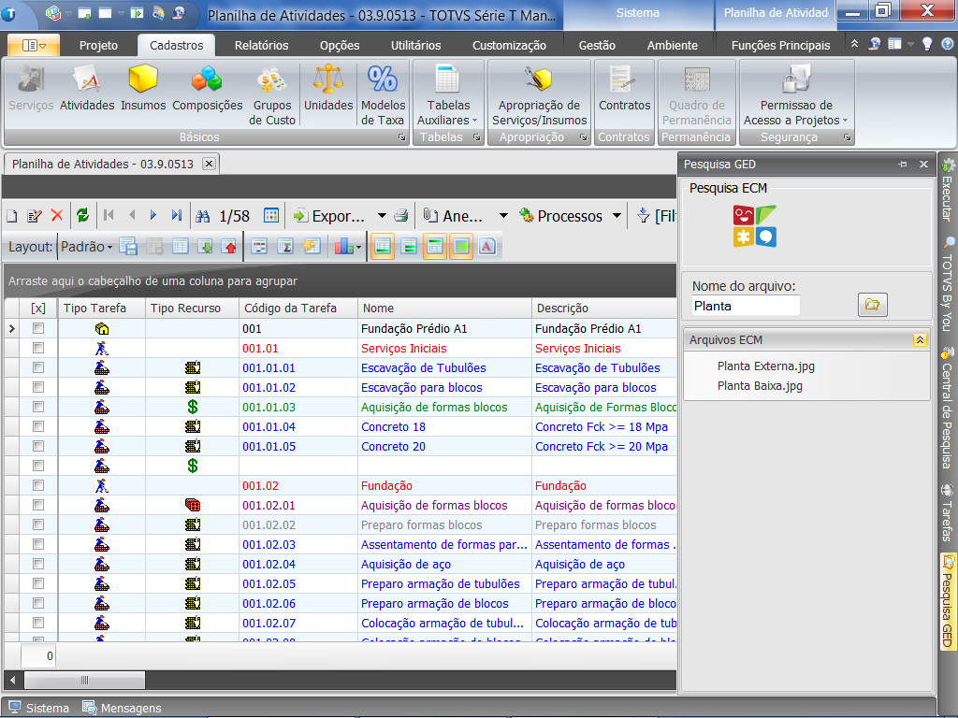Sort by the Código da Tarefa column header
The width and height of the screenshot is (958, 718).
click(x=298, y=309)
